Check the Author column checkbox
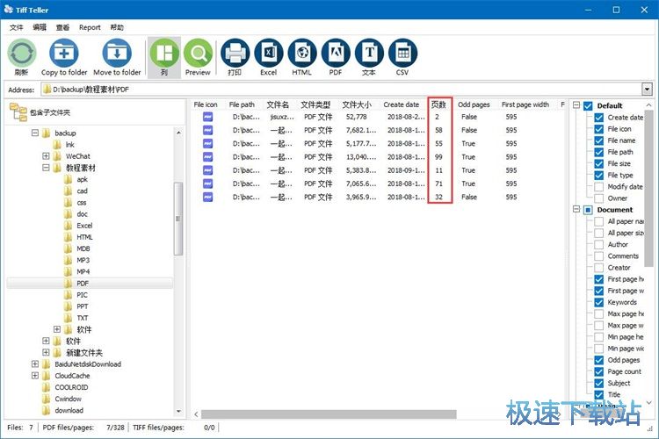659x439 pixels. pos(600,244)
